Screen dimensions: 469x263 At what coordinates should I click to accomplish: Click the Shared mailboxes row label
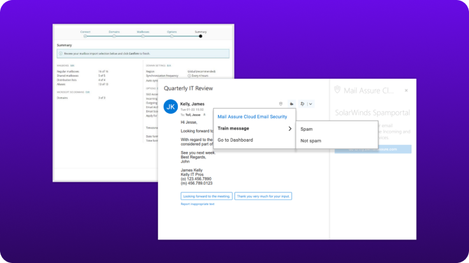tap(68, 76)
